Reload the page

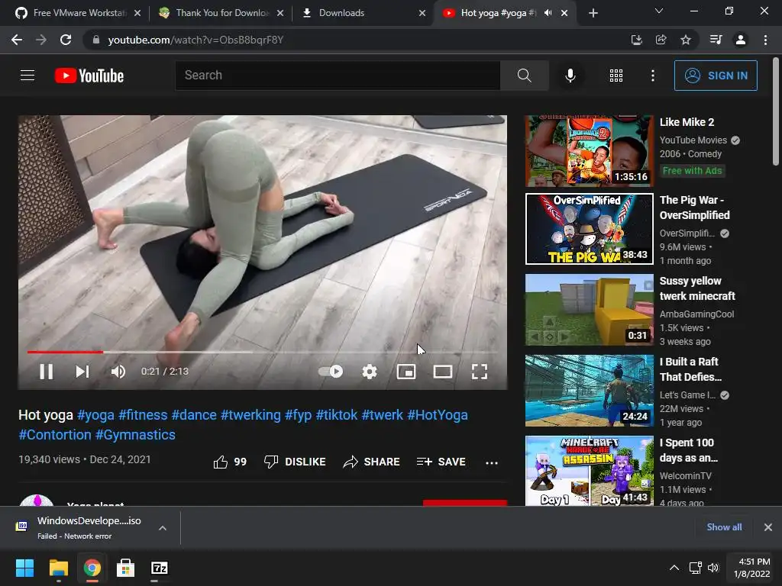click(66, 40)
